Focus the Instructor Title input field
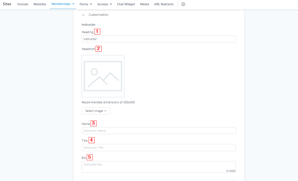The image size is (298, 181). (159, 148)
